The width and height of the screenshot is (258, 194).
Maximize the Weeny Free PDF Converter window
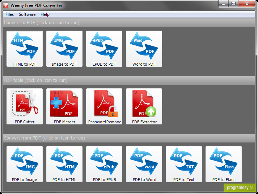click(x=233, y=4)
